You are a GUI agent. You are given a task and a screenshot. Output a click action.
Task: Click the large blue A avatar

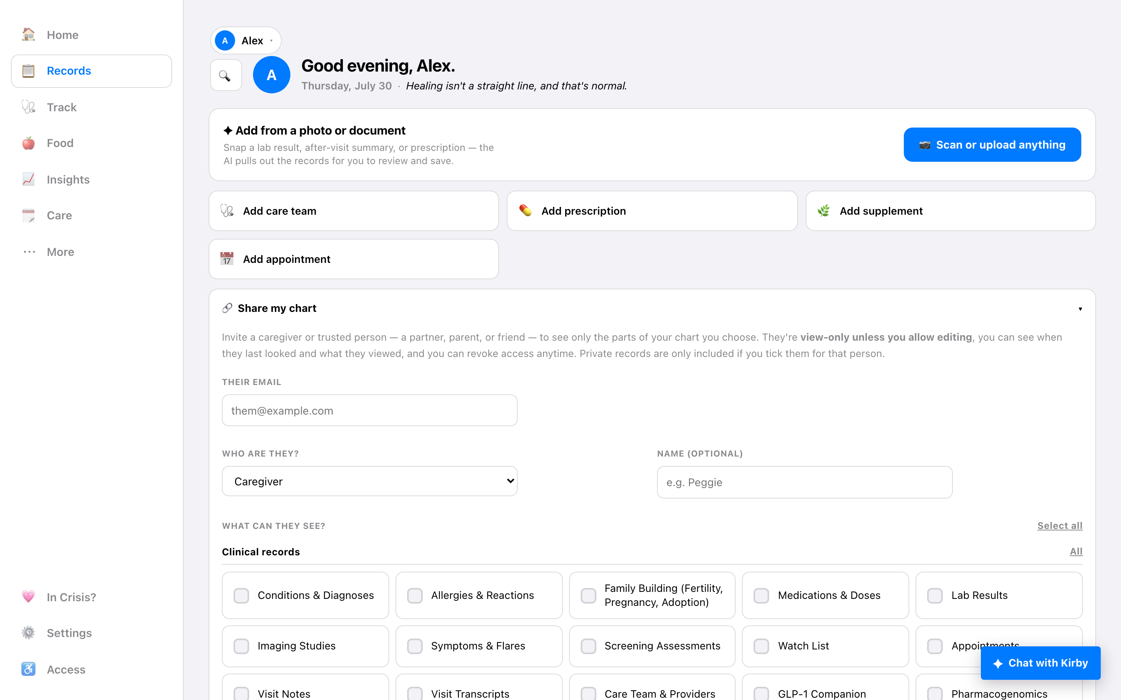271,75
